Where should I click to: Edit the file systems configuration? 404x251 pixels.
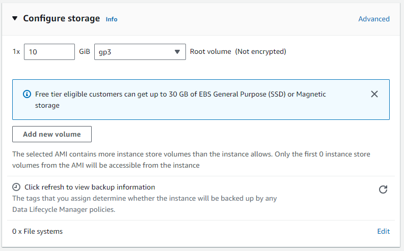[x=384, y=232]
